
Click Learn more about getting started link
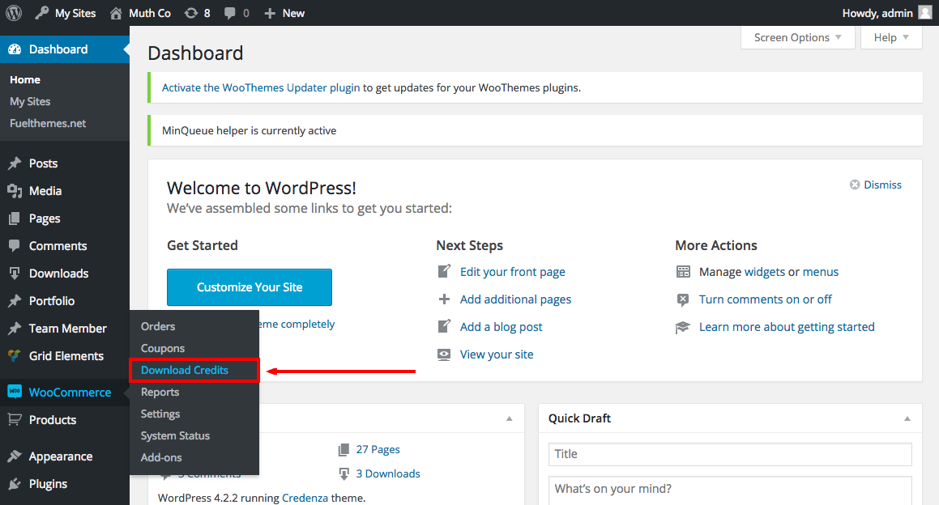(787, 327)
